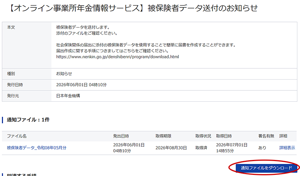Click the お知らせ value in the 種別 row
The width and height of the screenshot is (300, 176).
click(64, 74)
